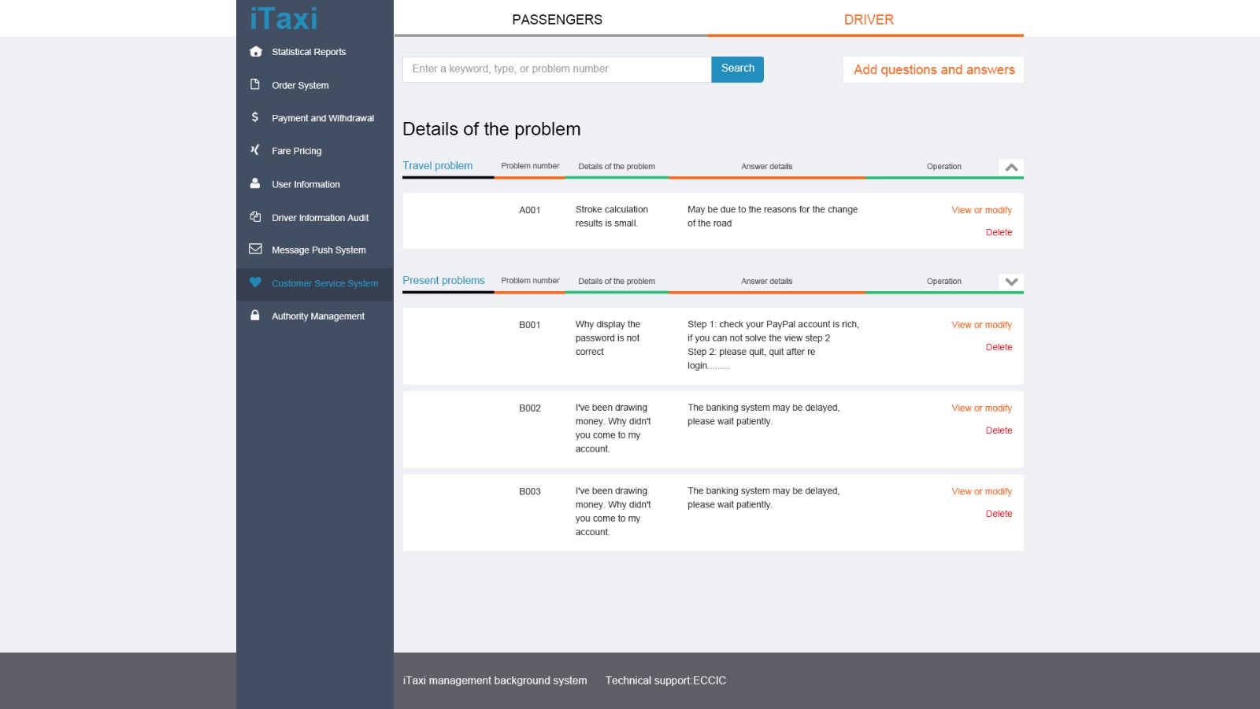The width and height of the screenshot is (1260, 709).
Task: Delete problem B003
Action: tap(999, 514)
